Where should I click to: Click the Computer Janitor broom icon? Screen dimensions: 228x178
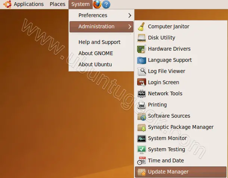(x=141, y=27)
